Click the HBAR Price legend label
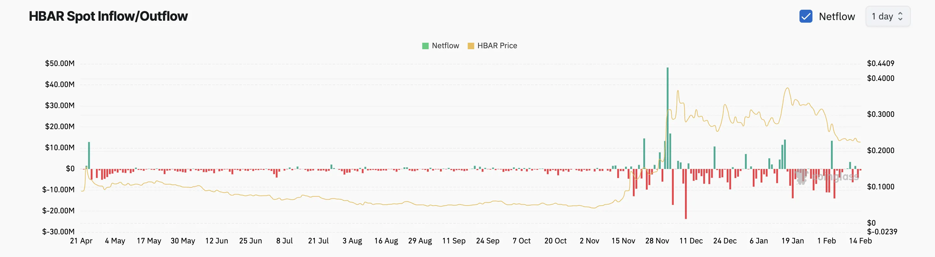Screen dimensions: 935x257 (497, 46)
